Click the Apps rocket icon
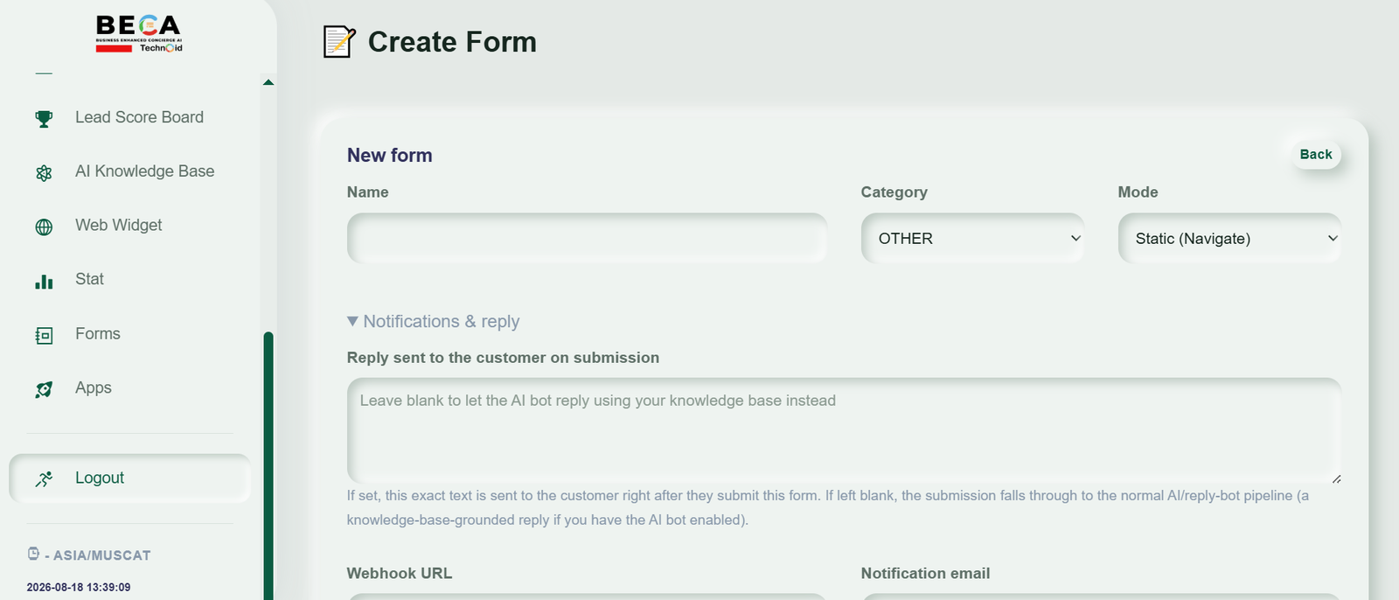This screenshot has height=600, width=1399. [44, 389]
